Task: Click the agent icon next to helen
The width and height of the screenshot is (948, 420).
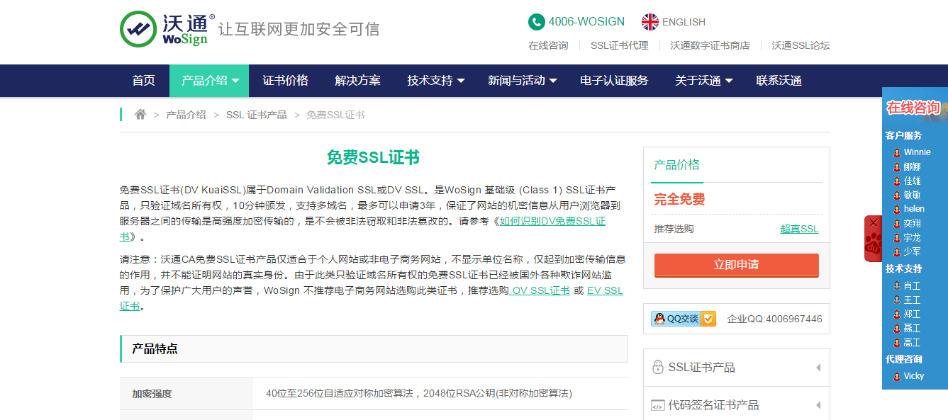Action: (x=896, y=209)
